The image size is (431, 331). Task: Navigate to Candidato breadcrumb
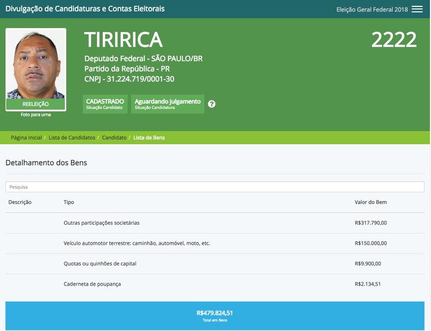click(114, 138)
